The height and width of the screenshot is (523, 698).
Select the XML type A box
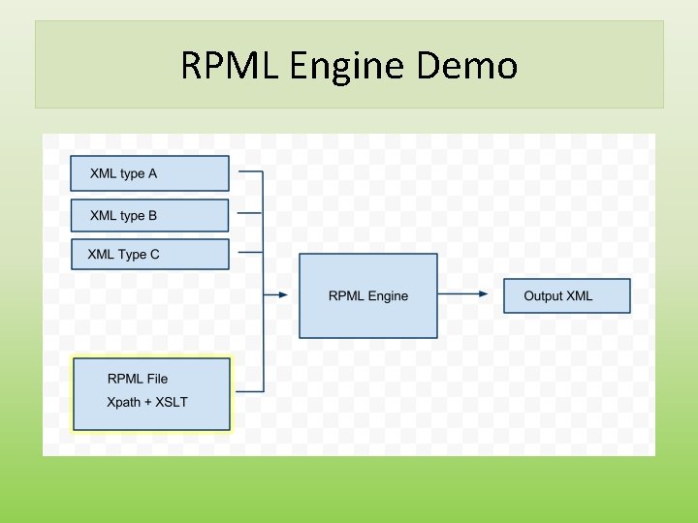(x=149, y=173)
